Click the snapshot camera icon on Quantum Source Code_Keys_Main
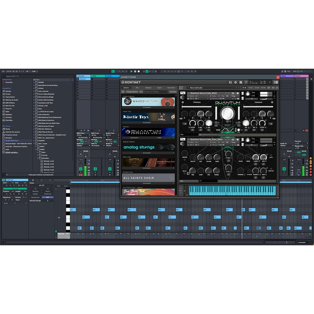The height and width of the screenshot is (314, 314). tap(233, 140)
